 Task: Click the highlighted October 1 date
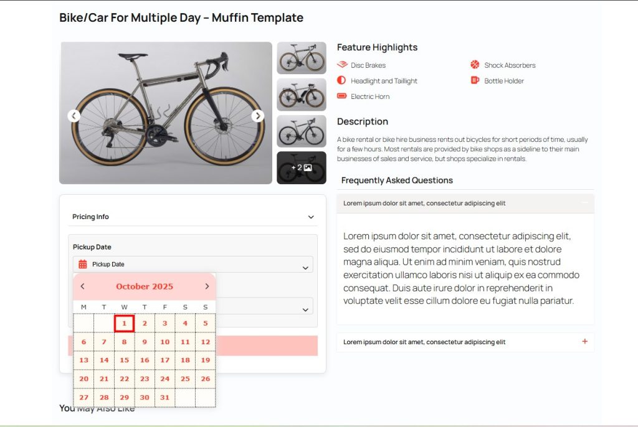coord(124,323)
